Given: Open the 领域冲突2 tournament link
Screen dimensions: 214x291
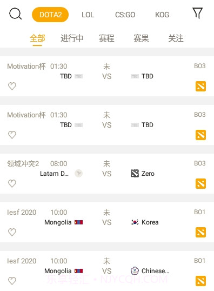Looking at the screenshot, I should click(x=23, y=164).
